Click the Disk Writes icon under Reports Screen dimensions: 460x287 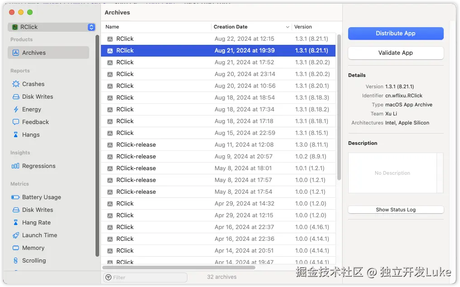[15, 96]
